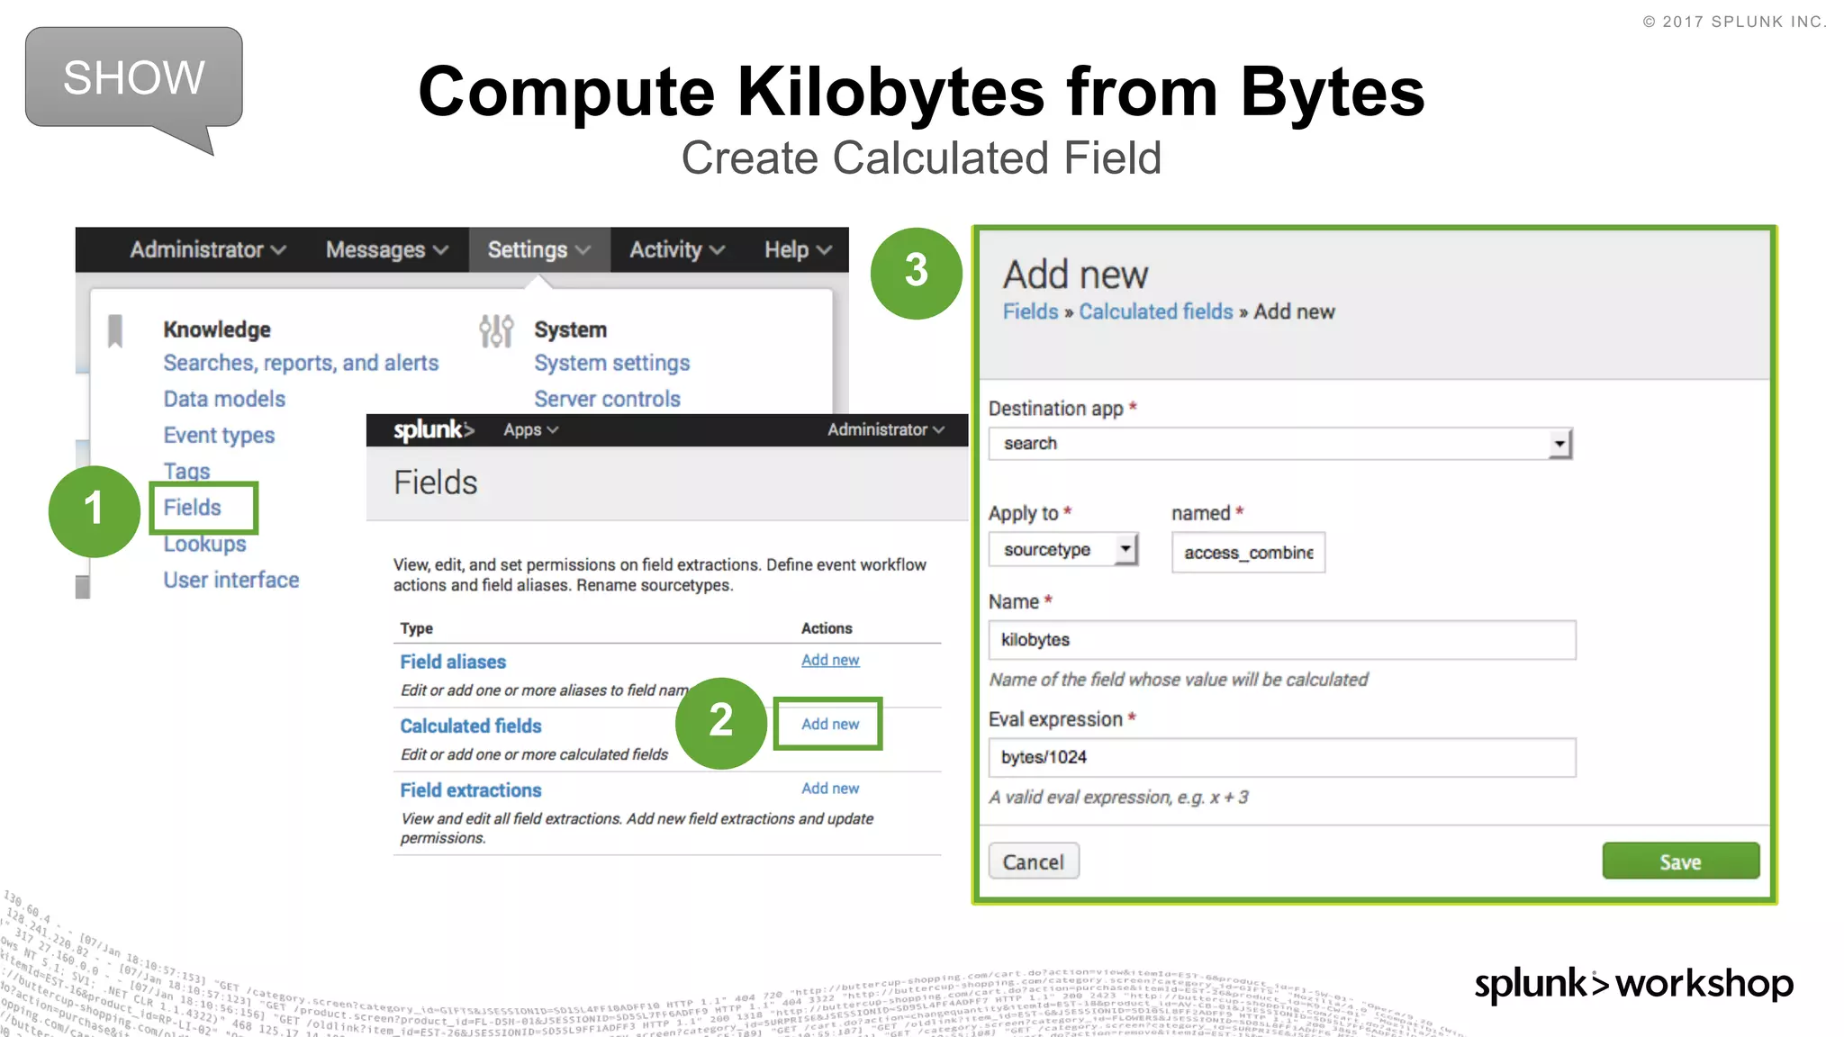Screen dimensions: 1844x1037
Task: Go to Fields breadcrumb
Action: click(1031, 311)
